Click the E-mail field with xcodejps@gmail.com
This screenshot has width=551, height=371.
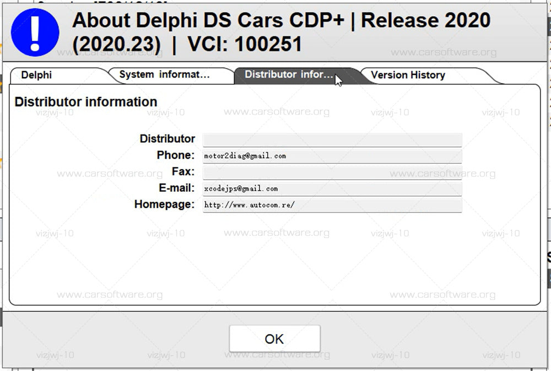[x=332, y=189]
